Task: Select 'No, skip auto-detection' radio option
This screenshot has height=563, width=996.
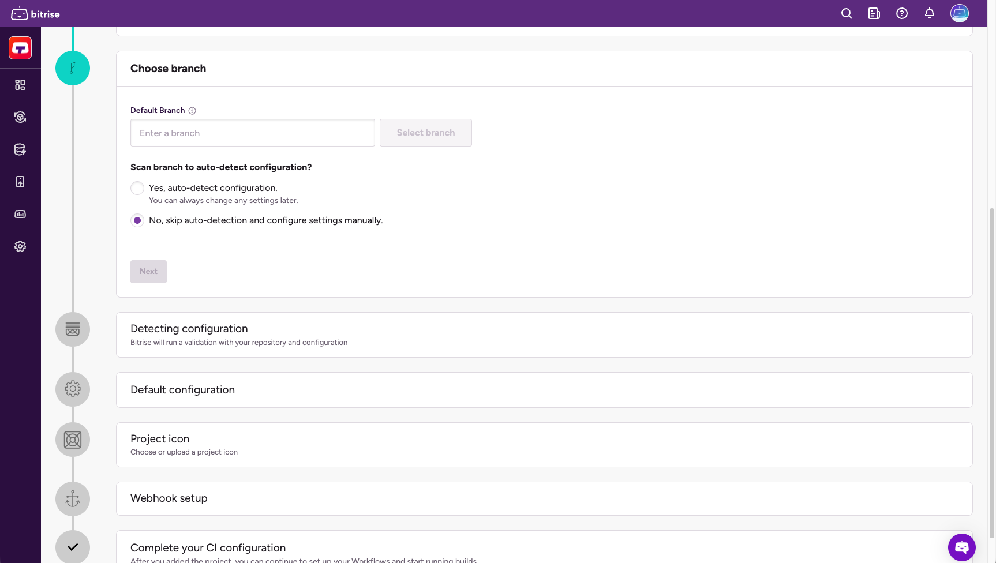Action: pyautogui.click(x=137, y=220)
